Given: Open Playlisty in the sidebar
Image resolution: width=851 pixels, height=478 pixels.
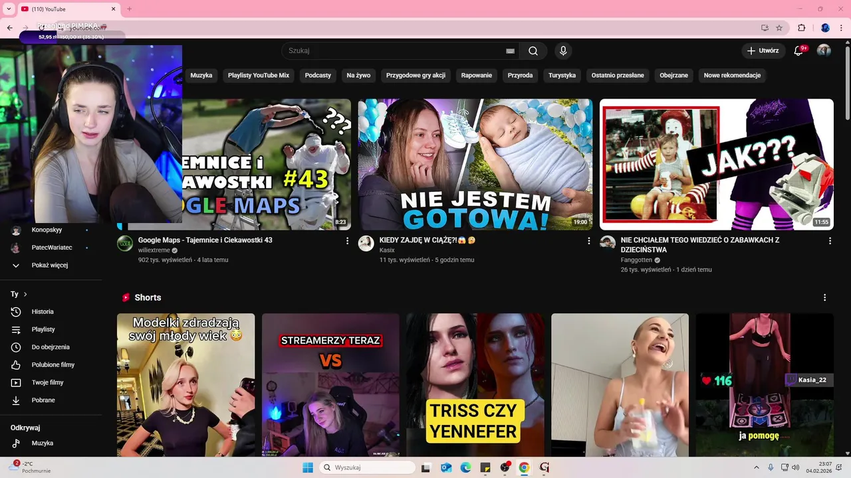Looking at the screenshot, I should tap(51, 329).
